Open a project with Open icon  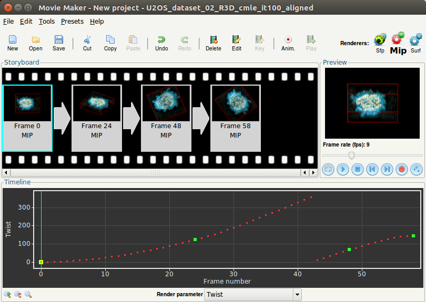(36, 43)
